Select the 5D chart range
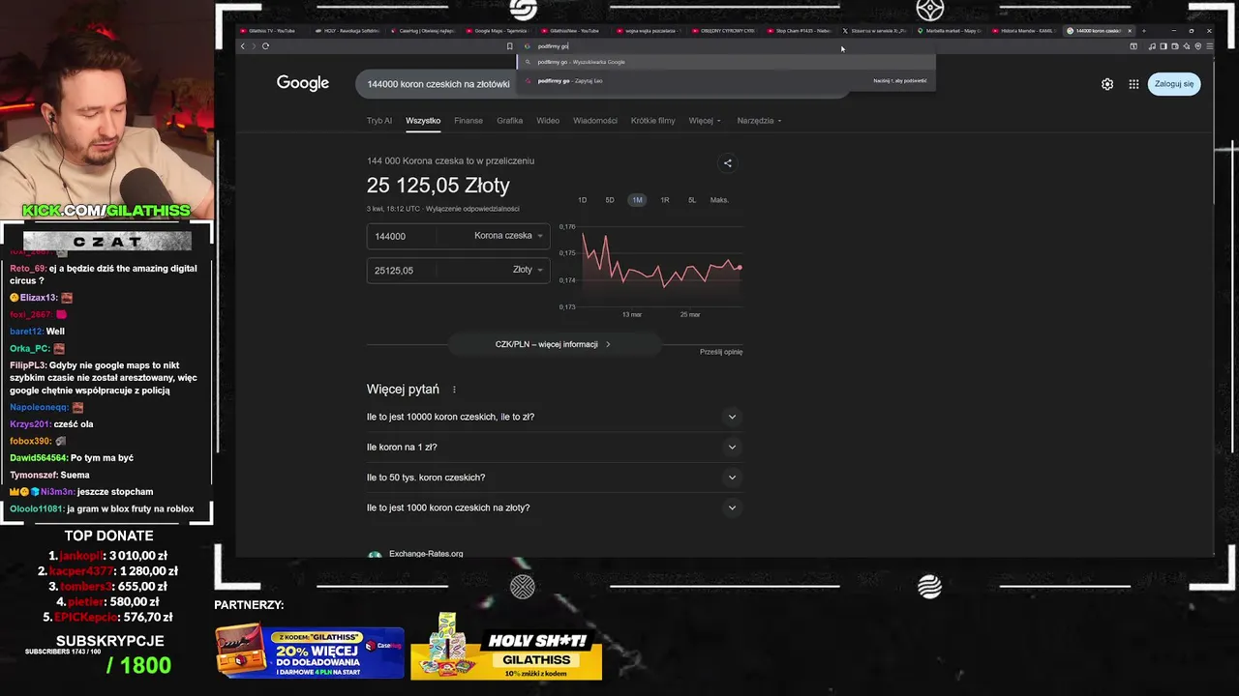The image size is (1239, 696). click(610, 200)
